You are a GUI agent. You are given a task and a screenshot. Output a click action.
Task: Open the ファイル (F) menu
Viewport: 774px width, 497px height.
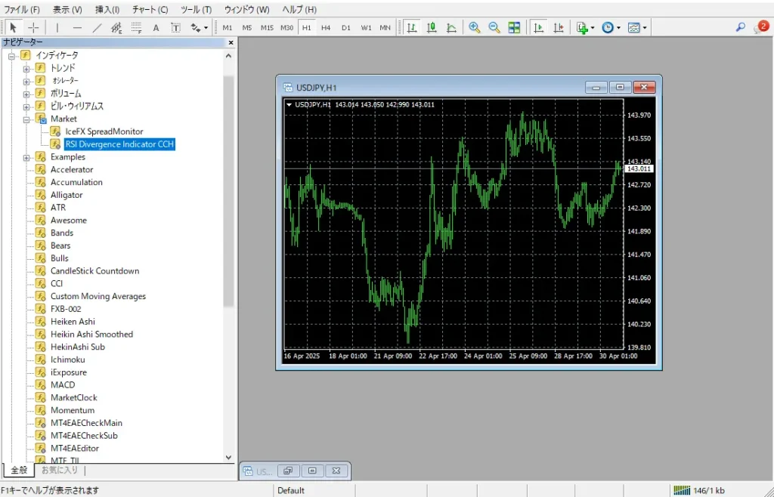[x=22, y=9]
